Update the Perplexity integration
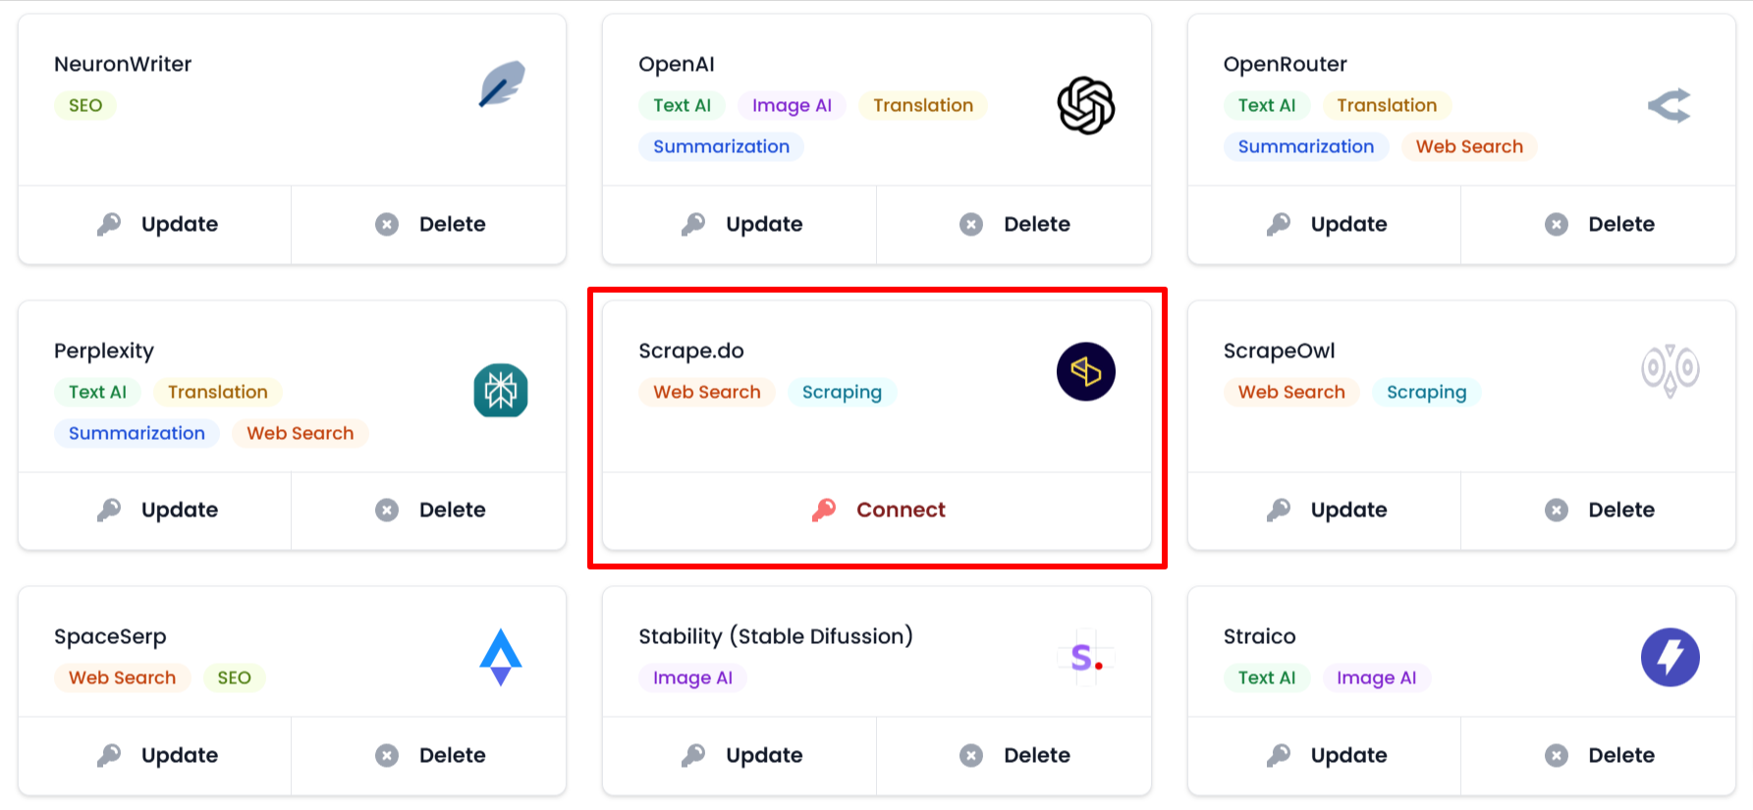The image size is (1753, 810). coord(157,510)
